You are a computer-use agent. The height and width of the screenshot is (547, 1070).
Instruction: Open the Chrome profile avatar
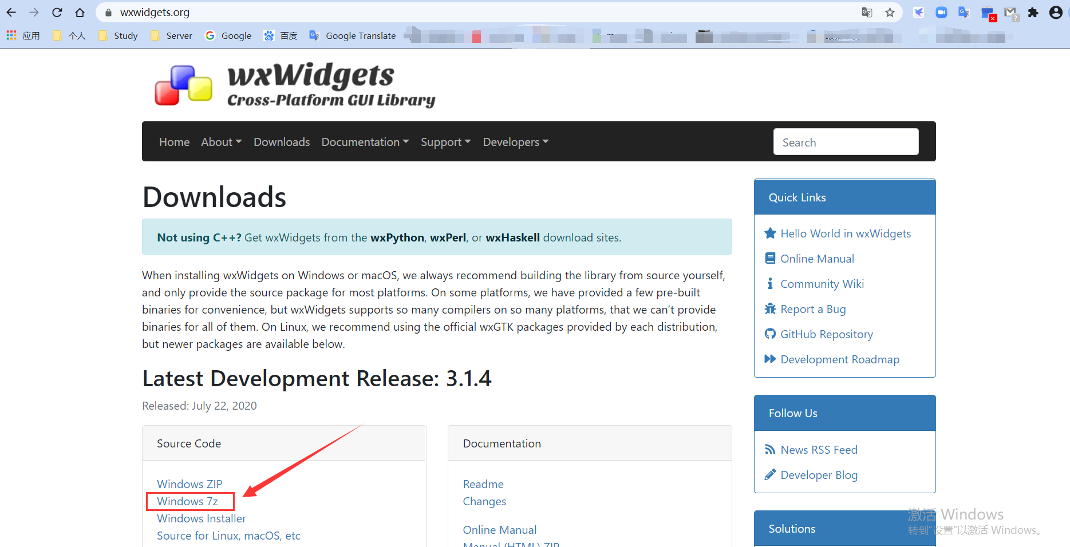coord(1056,13)
